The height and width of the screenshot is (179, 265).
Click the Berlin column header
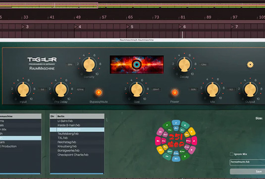click(x=80, y=116)
